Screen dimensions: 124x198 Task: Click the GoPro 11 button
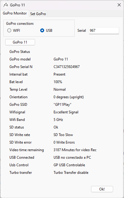tap(20, 42)
